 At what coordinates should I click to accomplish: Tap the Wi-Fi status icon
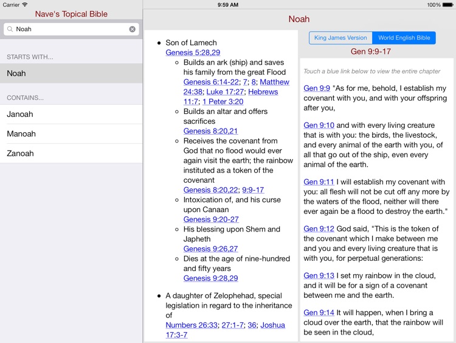tap(25, 5)
